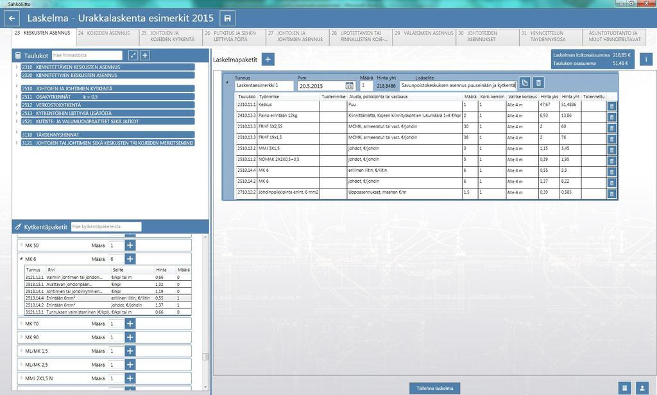Switch to tab 25 Johtojen ja kojeiden kytkentä

pos(171,37)
